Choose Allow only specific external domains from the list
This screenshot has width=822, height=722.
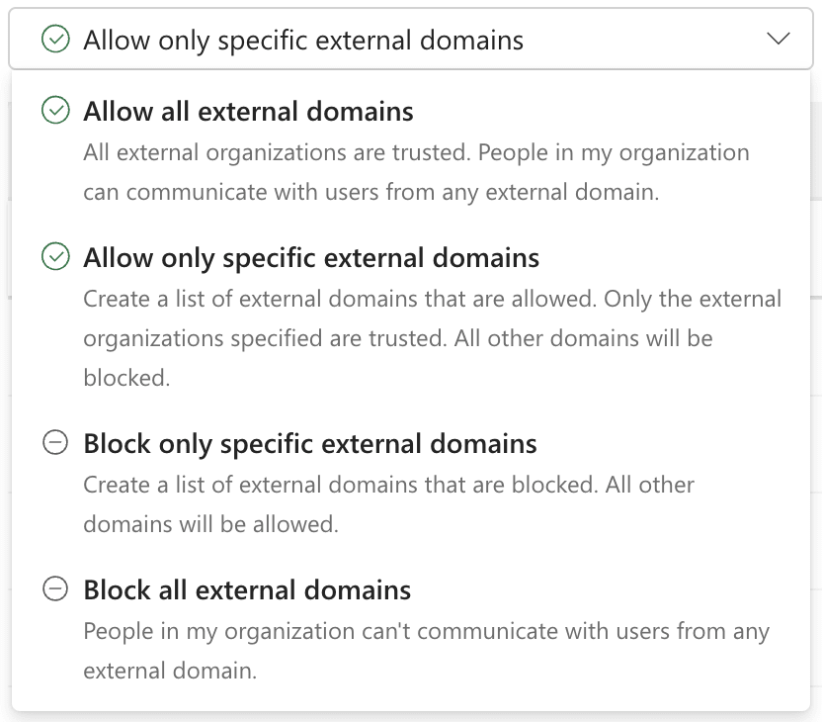pos(411,316)
